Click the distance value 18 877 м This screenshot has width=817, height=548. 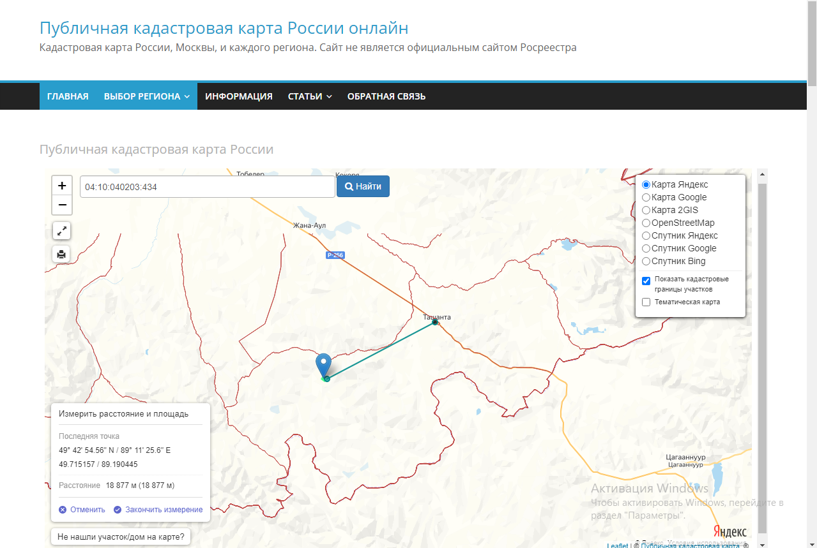coord(140,485)
